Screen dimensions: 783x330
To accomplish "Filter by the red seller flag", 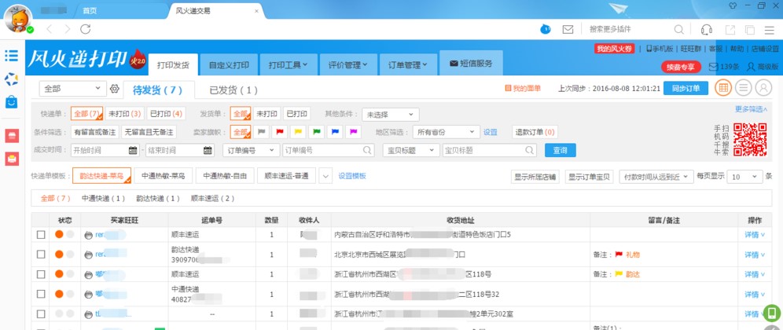I will click(x=280, y=132).
